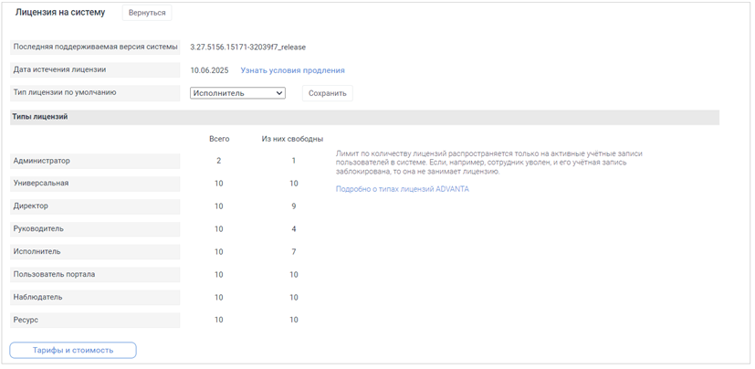Click the Лицензия на систему page title
The image size is (755, 369).
pos(60,13)
